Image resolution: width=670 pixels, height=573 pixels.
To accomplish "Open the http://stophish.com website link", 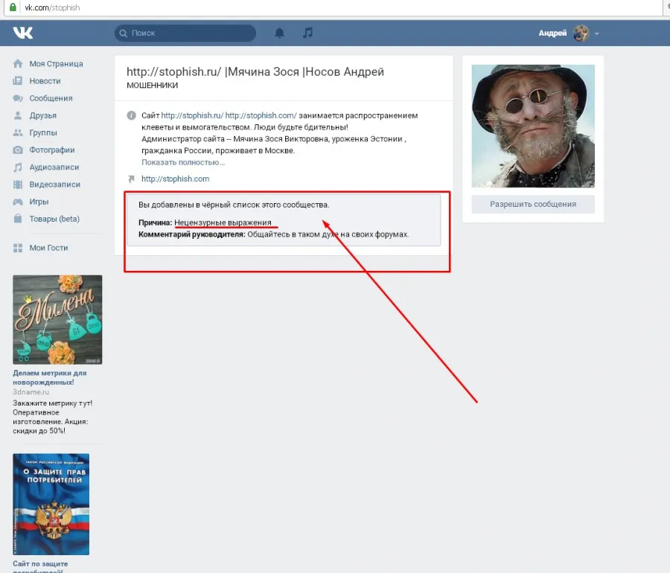I will 175,179.
